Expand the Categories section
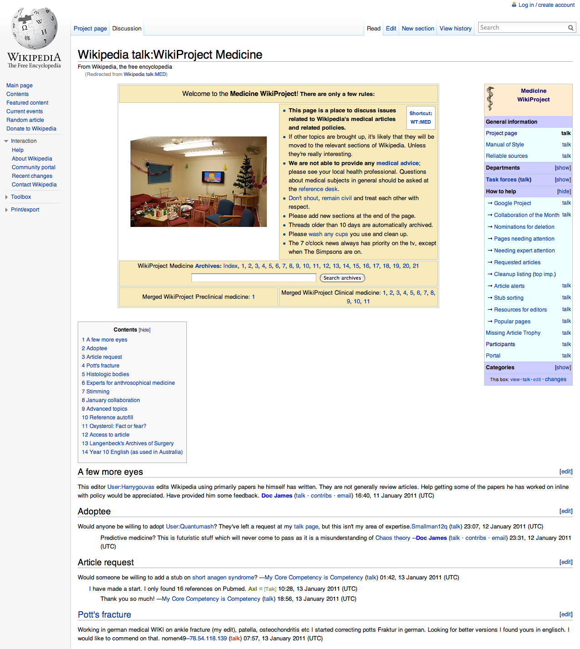Screen dimensions: 580x649 pyautogui.click(x=563, y=367)
